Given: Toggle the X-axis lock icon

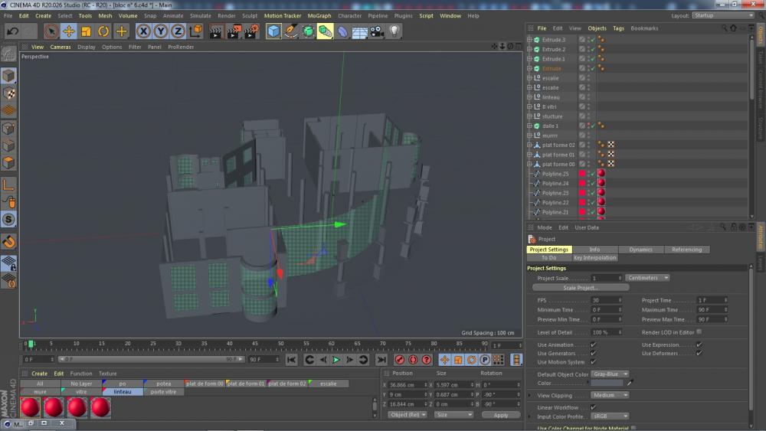Looking at the screenshot, I should [143, 31].
